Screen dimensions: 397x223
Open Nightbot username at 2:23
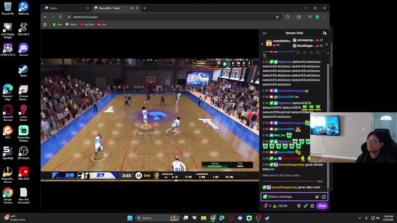point(284,62)
